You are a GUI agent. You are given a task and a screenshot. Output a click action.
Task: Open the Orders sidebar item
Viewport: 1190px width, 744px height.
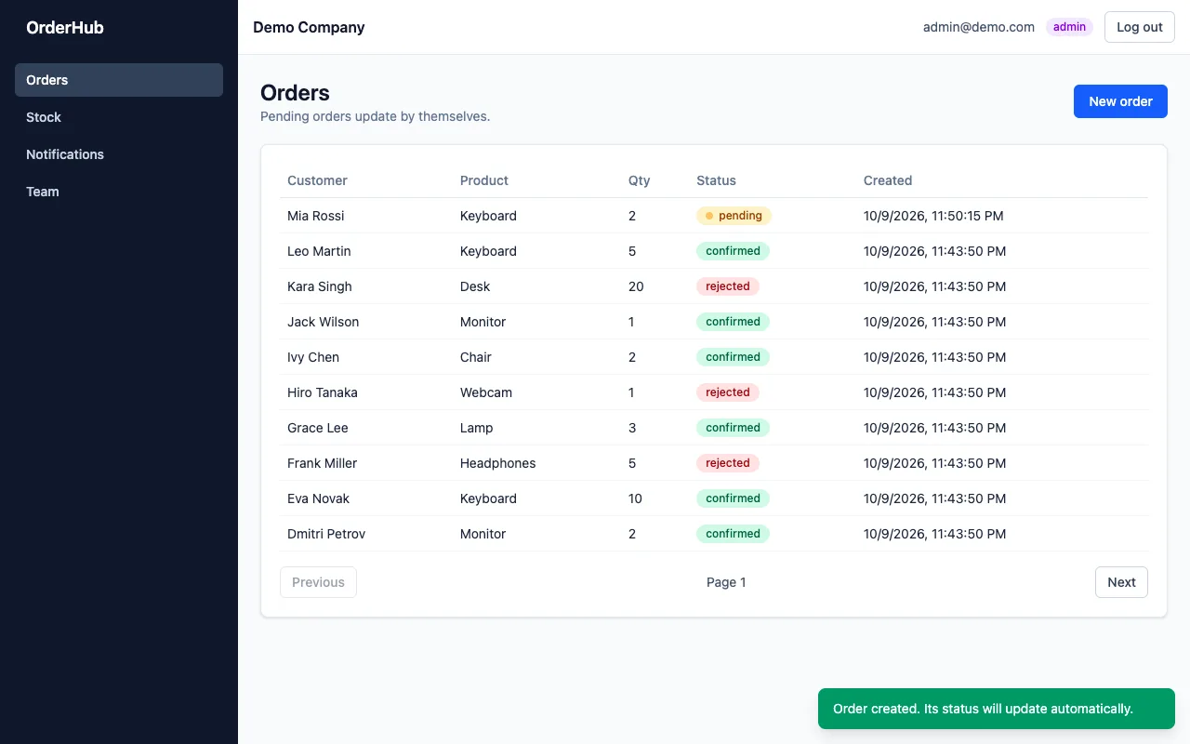(x=119, y=80)
